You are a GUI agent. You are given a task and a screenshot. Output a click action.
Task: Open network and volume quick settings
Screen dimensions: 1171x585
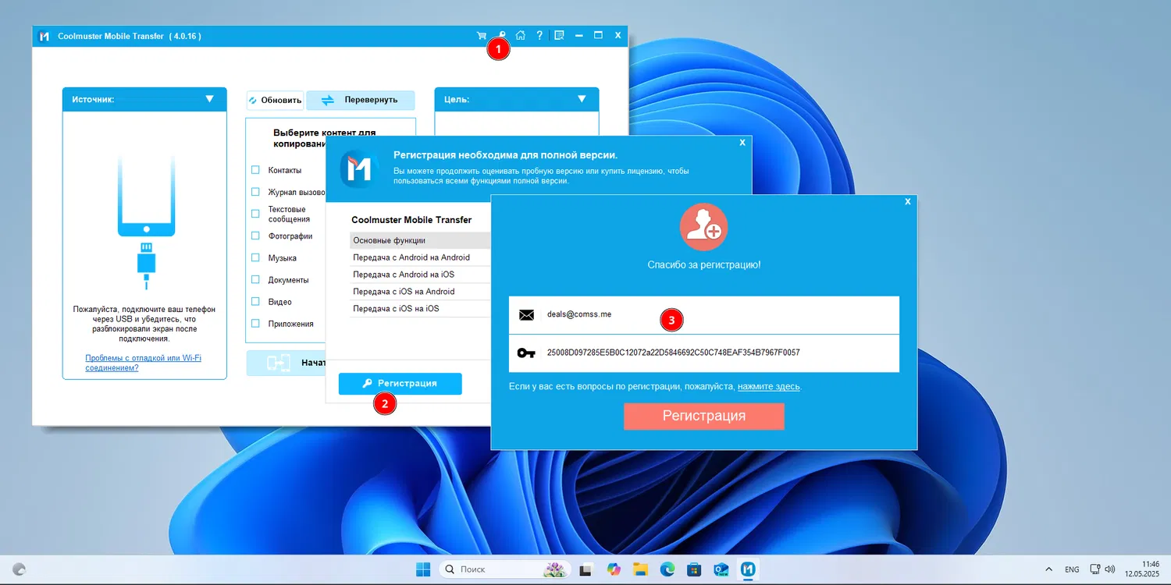[x=1104, y=569]
